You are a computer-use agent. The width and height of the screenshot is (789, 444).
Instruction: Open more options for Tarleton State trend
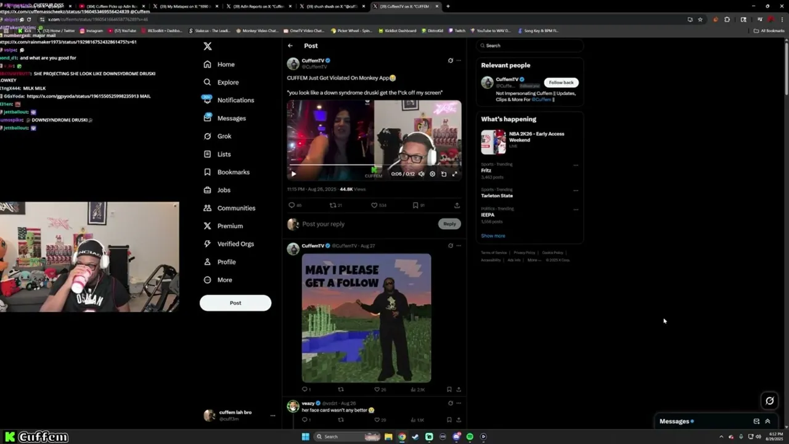(576, 191)
